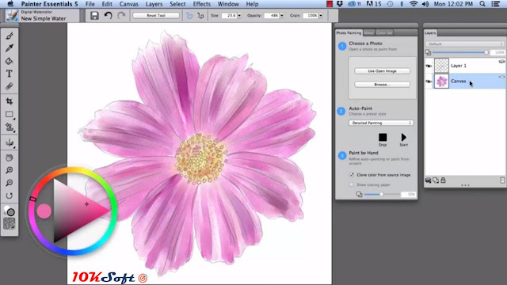Screen dimensions: 507x285
Task: Open the Grain slider dropdown arrow
Action: pos(321,16)
